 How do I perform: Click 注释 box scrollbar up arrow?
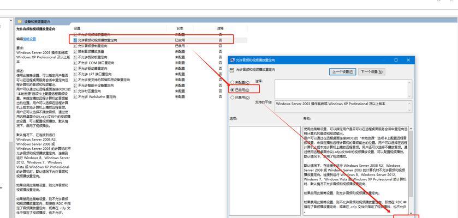tap(409, 83)
